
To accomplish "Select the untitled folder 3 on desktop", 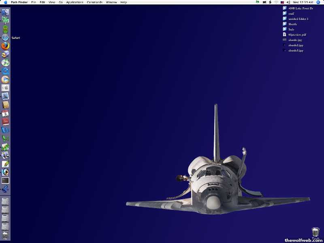I will [298, 19].
